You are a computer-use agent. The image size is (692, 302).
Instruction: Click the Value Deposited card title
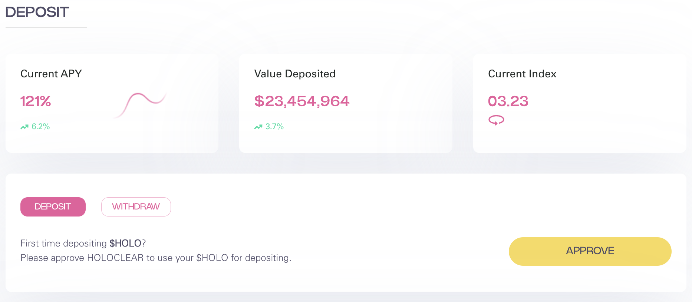point(295,74)
